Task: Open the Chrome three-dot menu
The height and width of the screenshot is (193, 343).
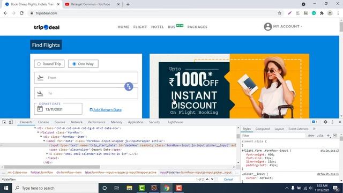Action: (x=338, y=13)
